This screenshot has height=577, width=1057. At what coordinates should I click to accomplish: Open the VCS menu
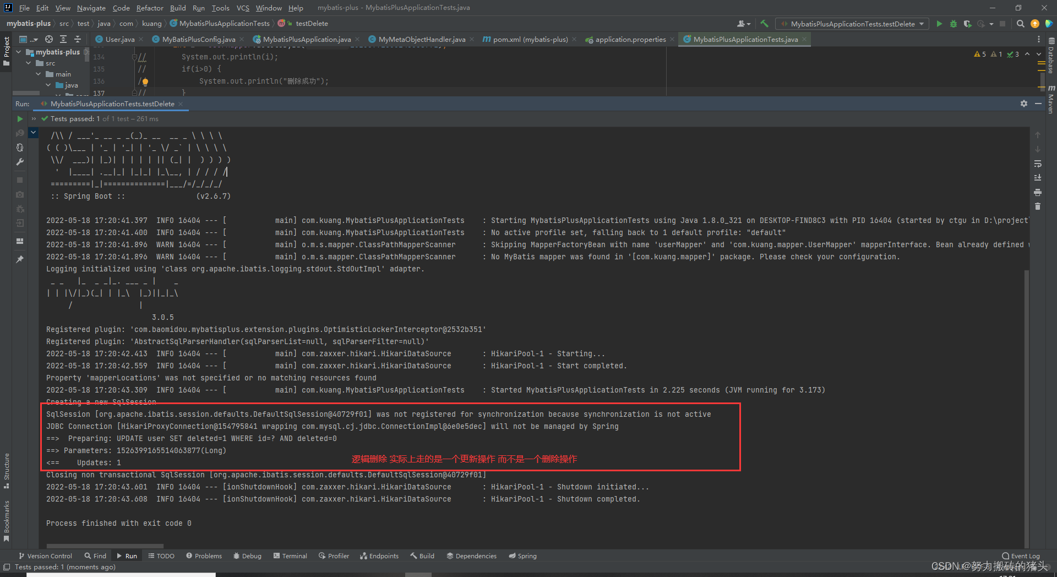coord(243,8)
